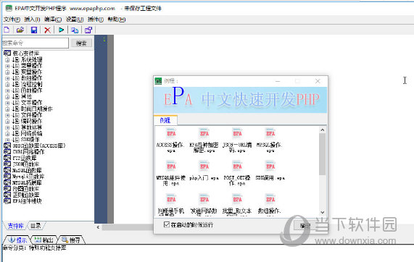The image size is (414, 262).
Task: Expand the 时间日期操作 tree node
Action: (x=7, y=109)
